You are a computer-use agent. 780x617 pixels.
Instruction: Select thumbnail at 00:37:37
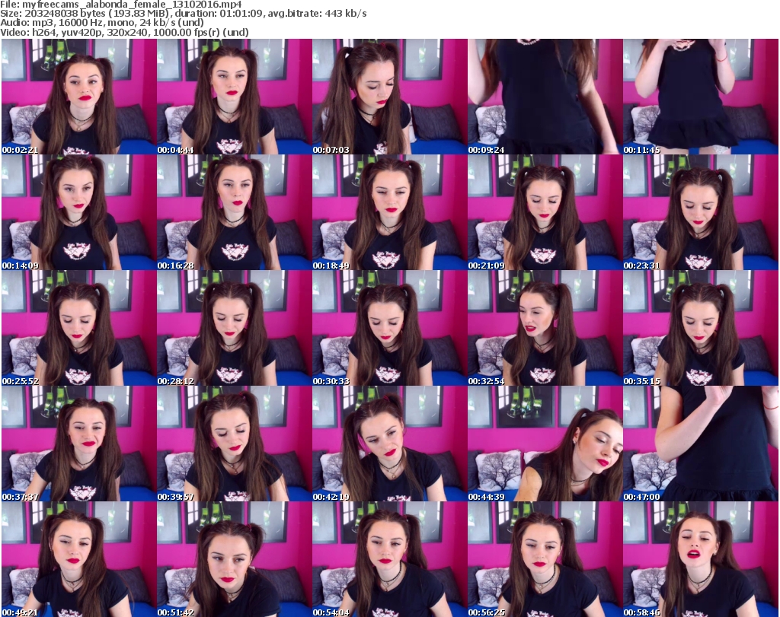(79, 444)
